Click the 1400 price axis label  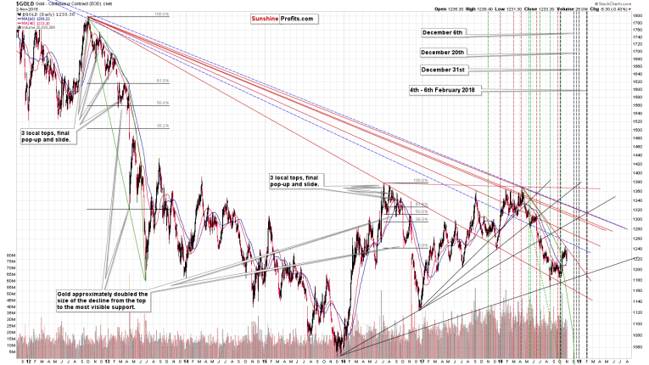click(x=637, y=165)
